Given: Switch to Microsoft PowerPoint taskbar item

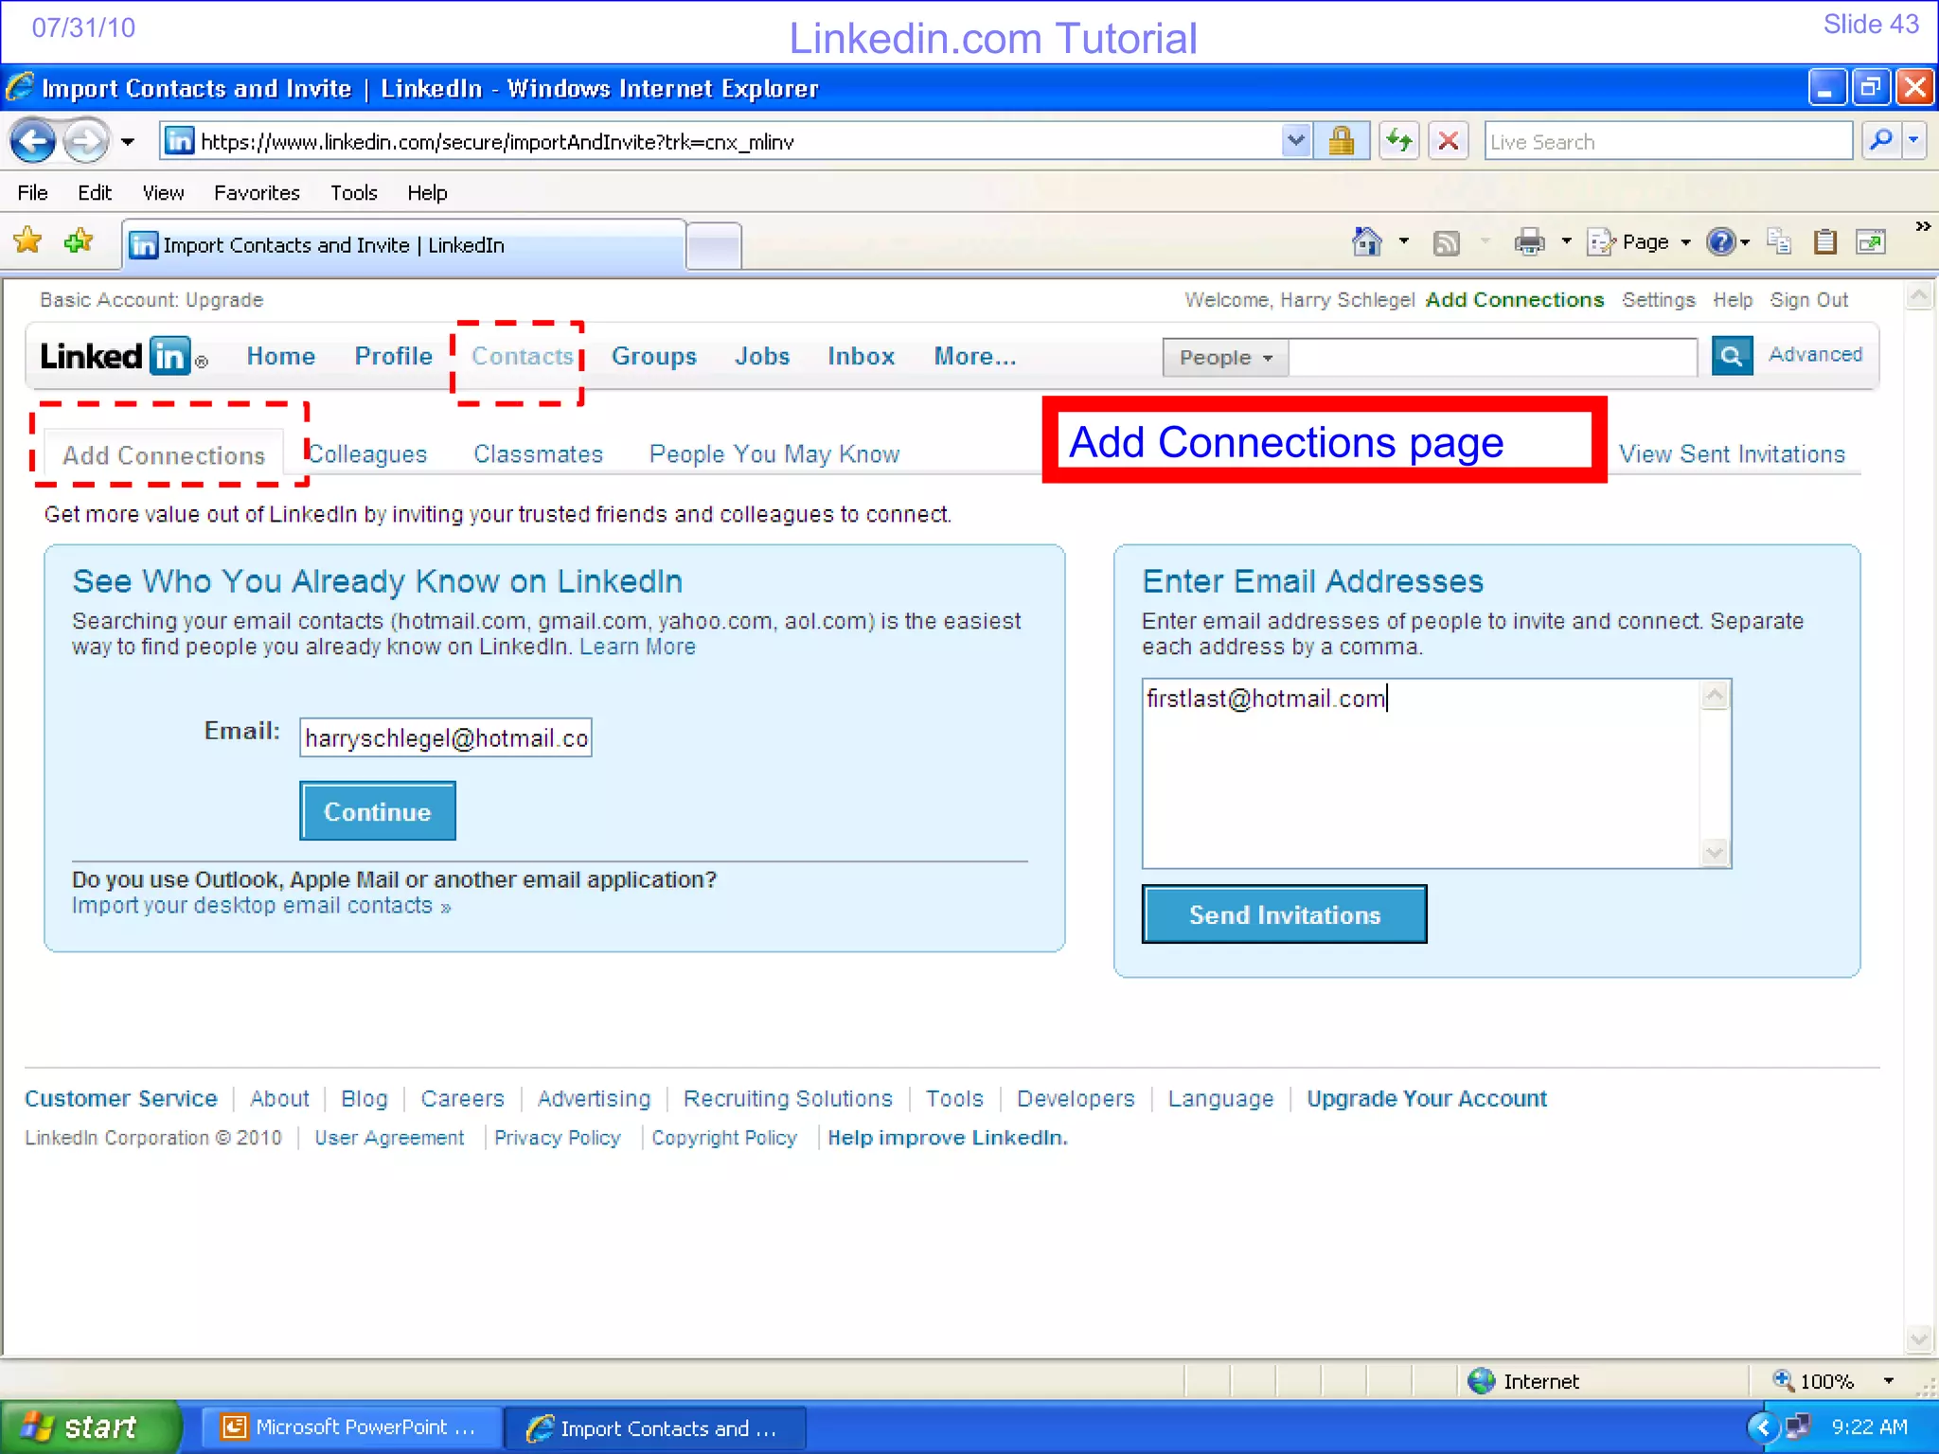Looking at the screenshot, I should 350,1427.
